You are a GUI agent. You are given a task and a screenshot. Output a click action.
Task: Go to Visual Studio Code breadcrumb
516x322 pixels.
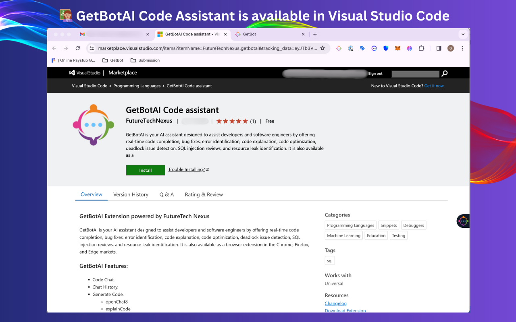coord(89,86)
